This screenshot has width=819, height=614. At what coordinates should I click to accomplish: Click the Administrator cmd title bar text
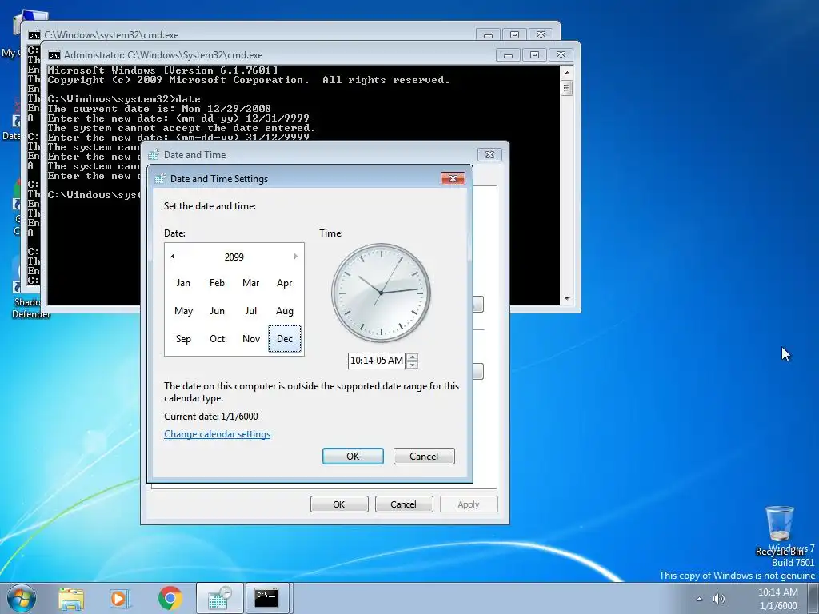(163, 55)
